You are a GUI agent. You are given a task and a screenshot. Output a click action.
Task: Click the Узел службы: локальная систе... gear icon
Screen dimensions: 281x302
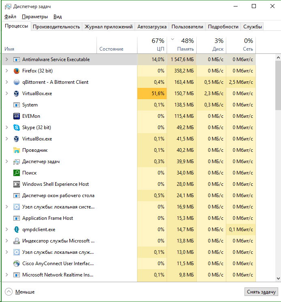point(16,207)
